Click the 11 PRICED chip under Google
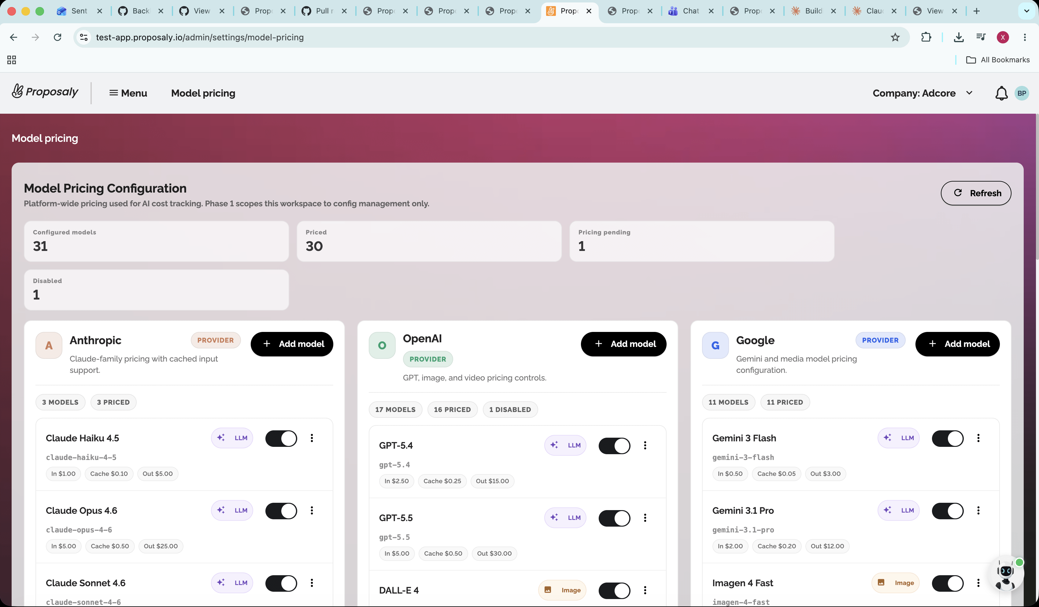Image resolution: width=1039 pixels, height=607 pixels. [x=785, y=402]
